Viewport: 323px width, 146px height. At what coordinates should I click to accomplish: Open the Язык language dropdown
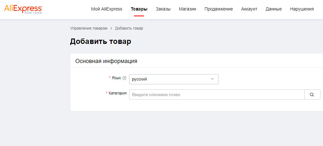(173, 79)
